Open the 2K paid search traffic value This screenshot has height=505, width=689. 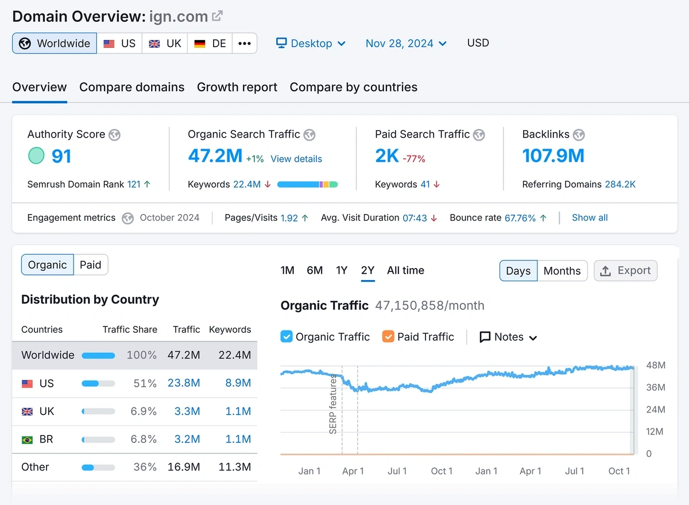(x=387, y=156)
